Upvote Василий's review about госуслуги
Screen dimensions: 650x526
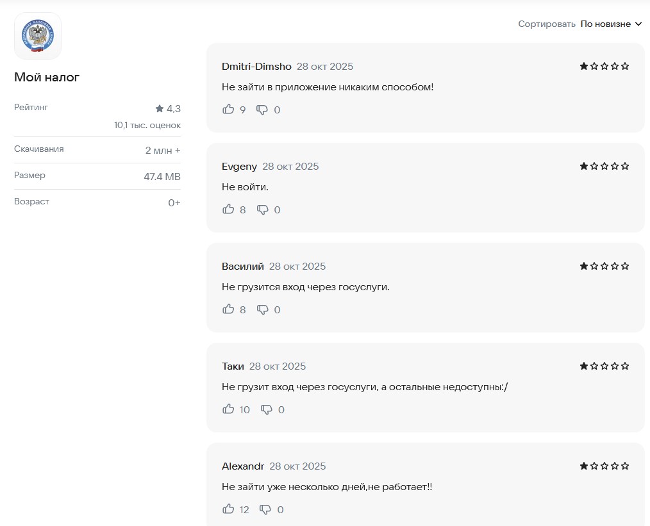pos(228,309)
